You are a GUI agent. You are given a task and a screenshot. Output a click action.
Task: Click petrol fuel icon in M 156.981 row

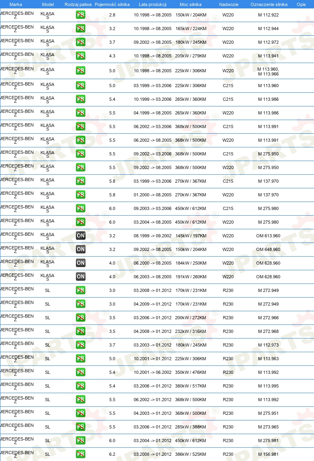click(x=81, y=454)
